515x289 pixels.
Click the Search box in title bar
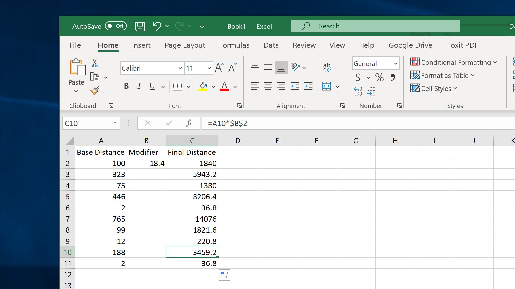click(x=375, y=26)
